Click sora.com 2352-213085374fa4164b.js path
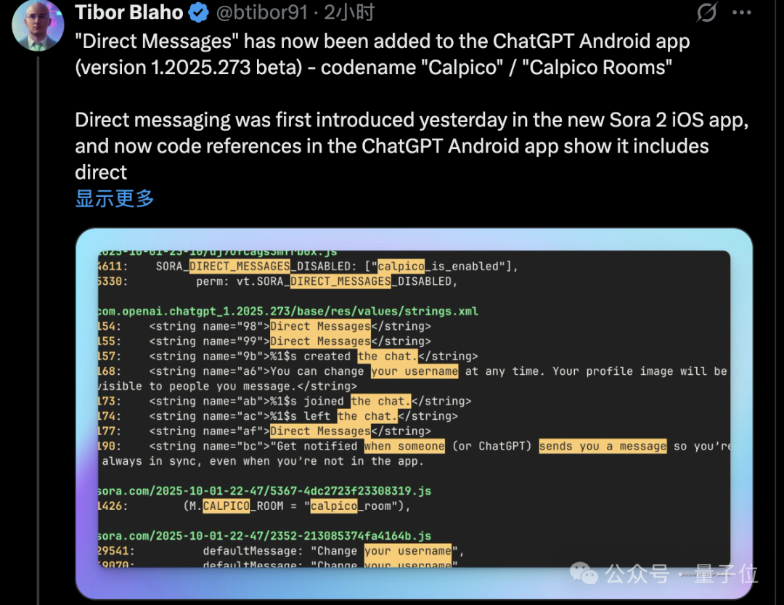784x605 pixels. 264,536
